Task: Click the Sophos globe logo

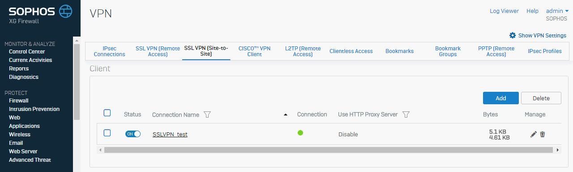Action: [x=66, y=11]
